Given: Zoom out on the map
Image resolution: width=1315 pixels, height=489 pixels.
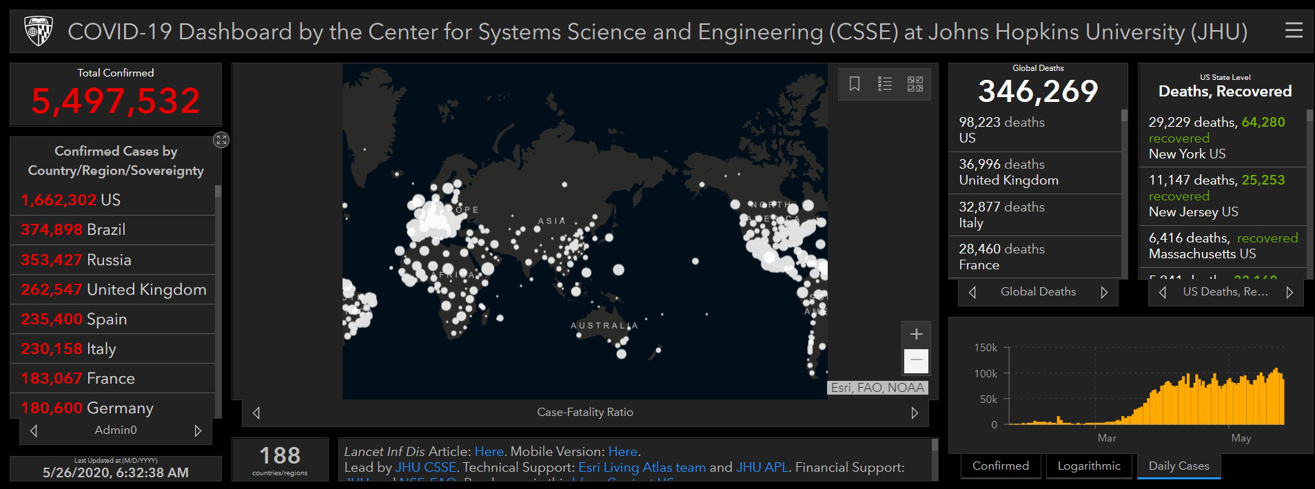Looking at the screenshot, I should tap(916, 360).
